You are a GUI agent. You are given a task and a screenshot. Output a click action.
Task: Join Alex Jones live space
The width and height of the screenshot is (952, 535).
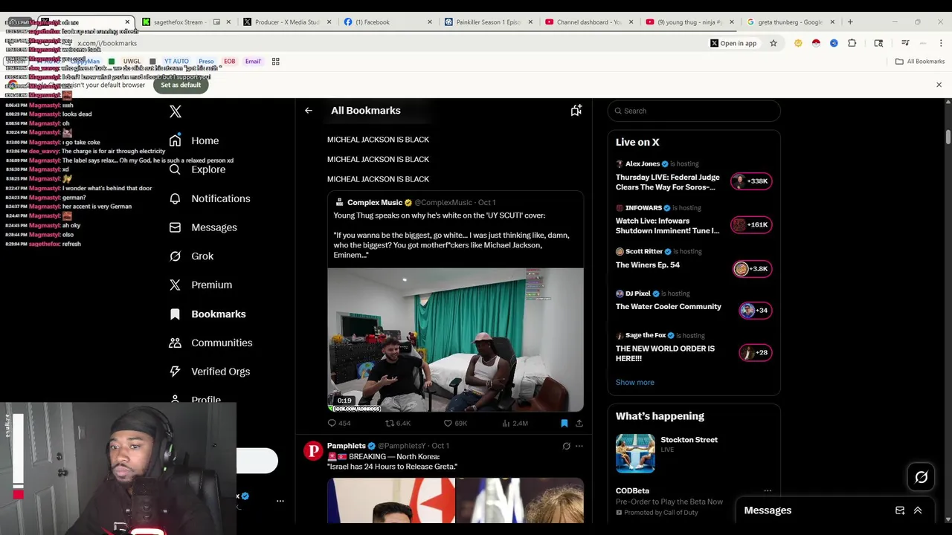pos(668,182)
